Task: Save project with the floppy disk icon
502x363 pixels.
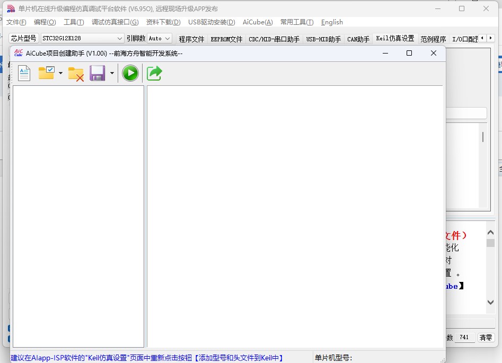Action: point(98,73)
